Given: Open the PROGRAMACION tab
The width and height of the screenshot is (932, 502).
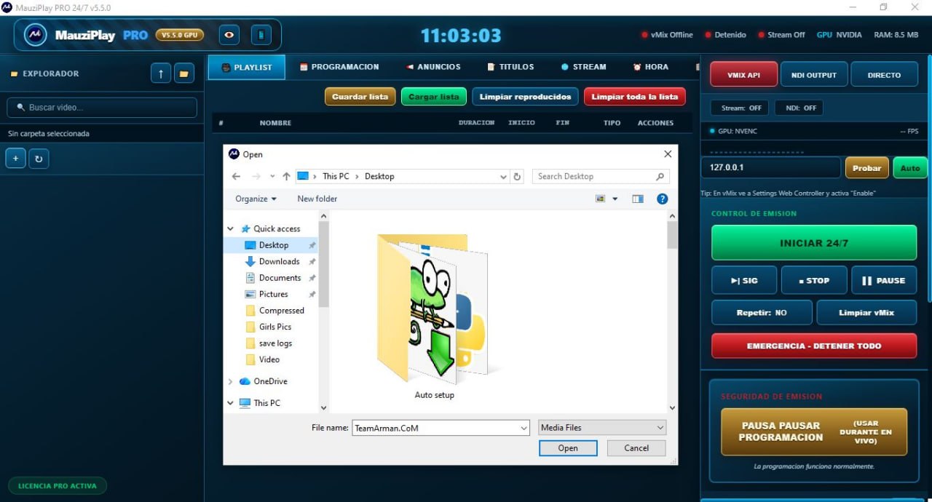Looking at the screenshot, I should 339,67.
